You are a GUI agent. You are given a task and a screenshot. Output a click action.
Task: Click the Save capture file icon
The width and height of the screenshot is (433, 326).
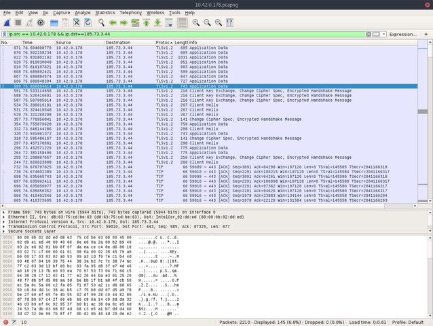[66, 22]
